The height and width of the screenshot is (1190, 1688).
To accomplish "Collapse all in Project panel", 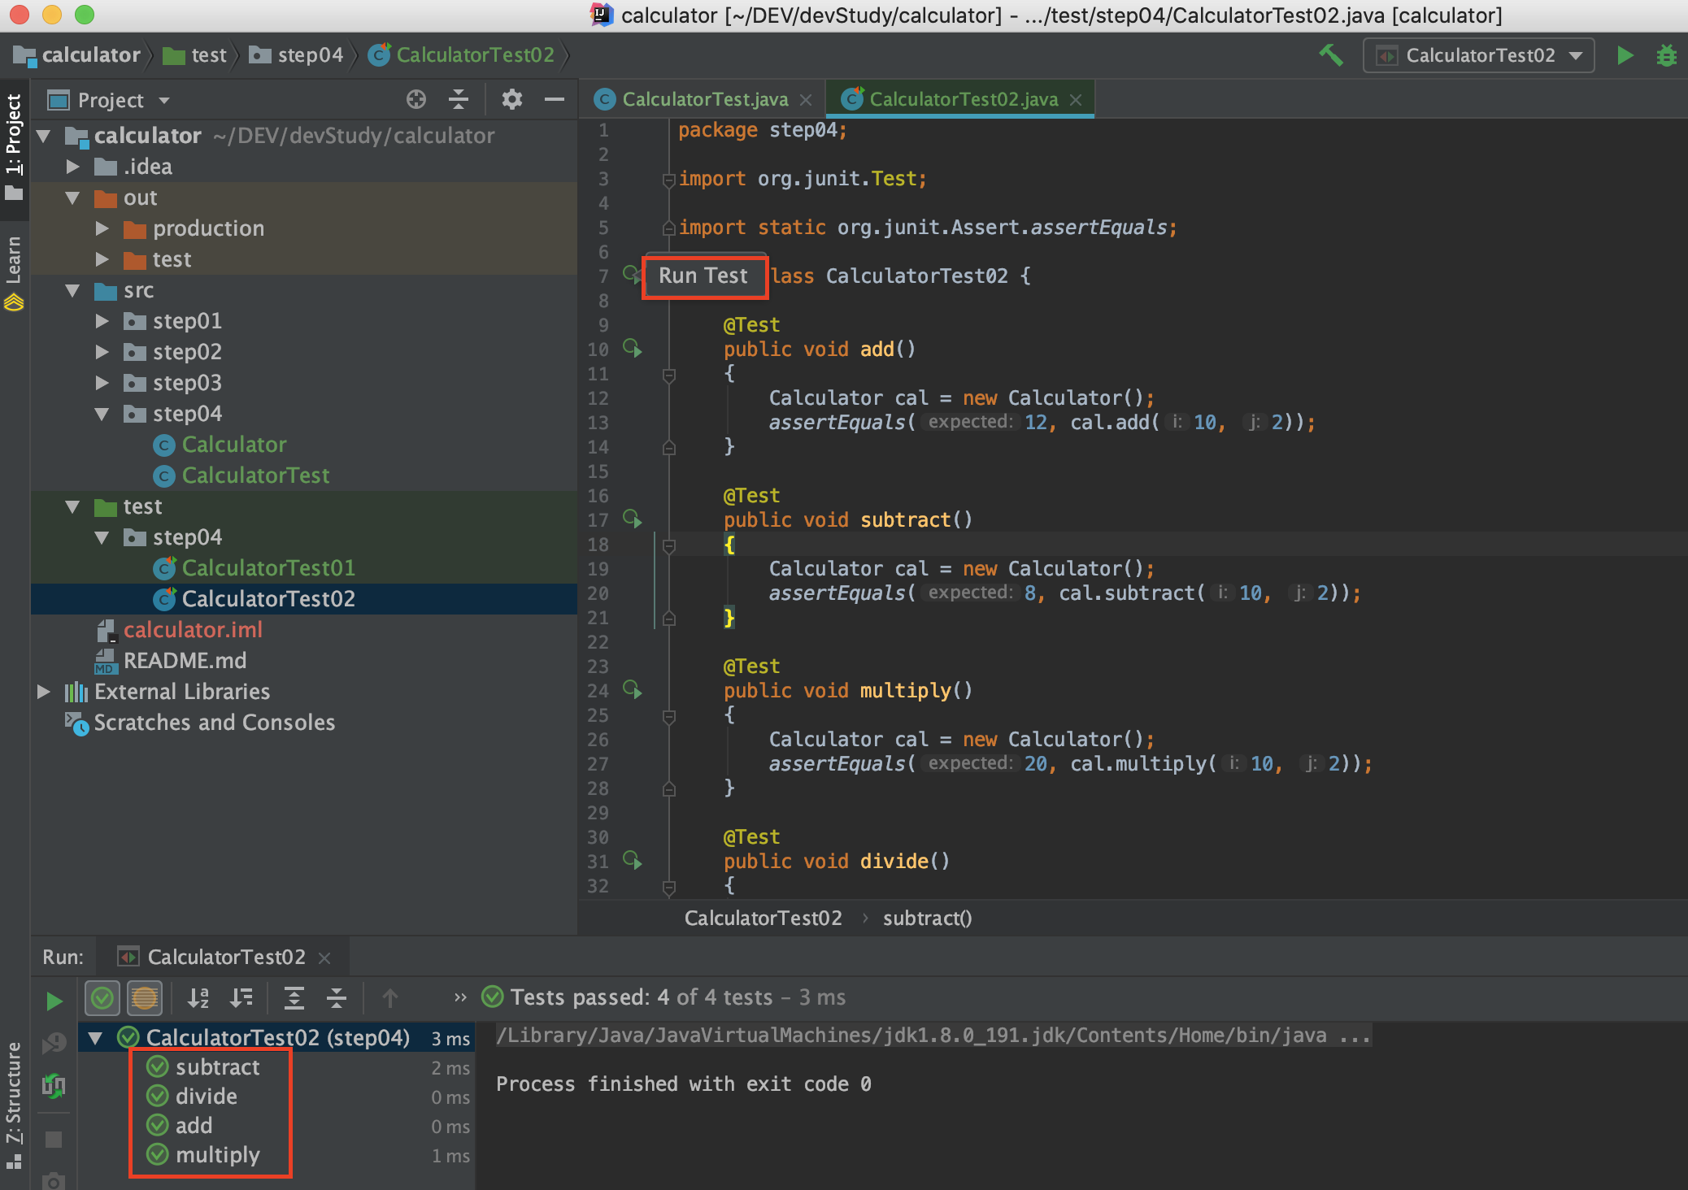I will pos(459,99).
